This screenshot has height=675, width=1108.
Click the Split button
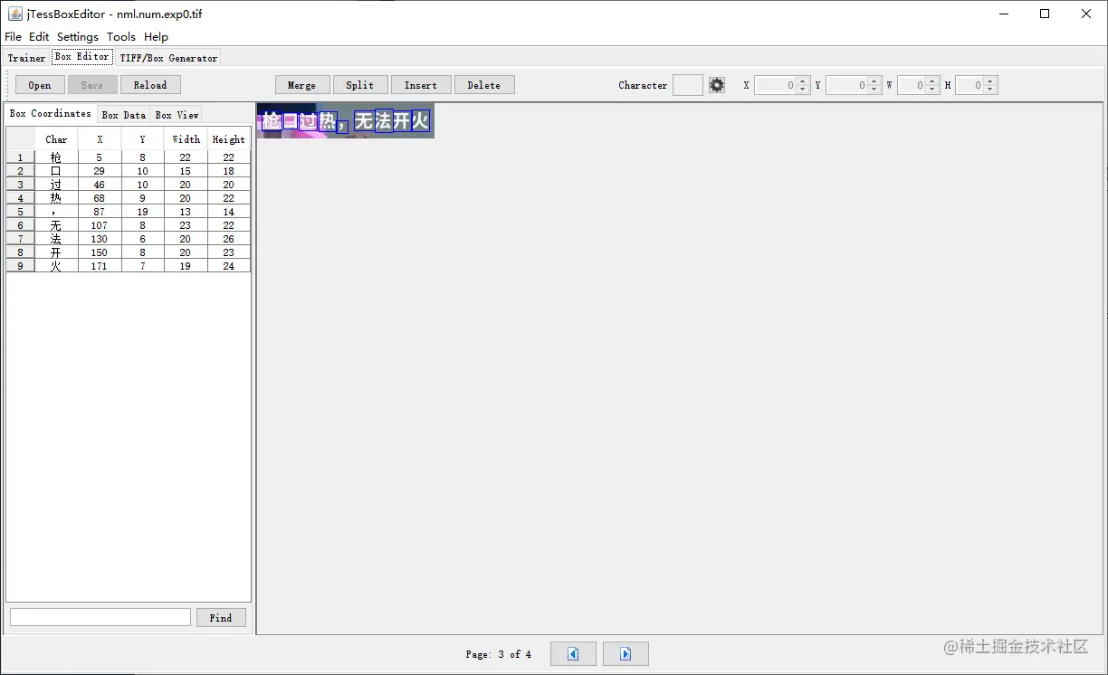tap(359, 85)
